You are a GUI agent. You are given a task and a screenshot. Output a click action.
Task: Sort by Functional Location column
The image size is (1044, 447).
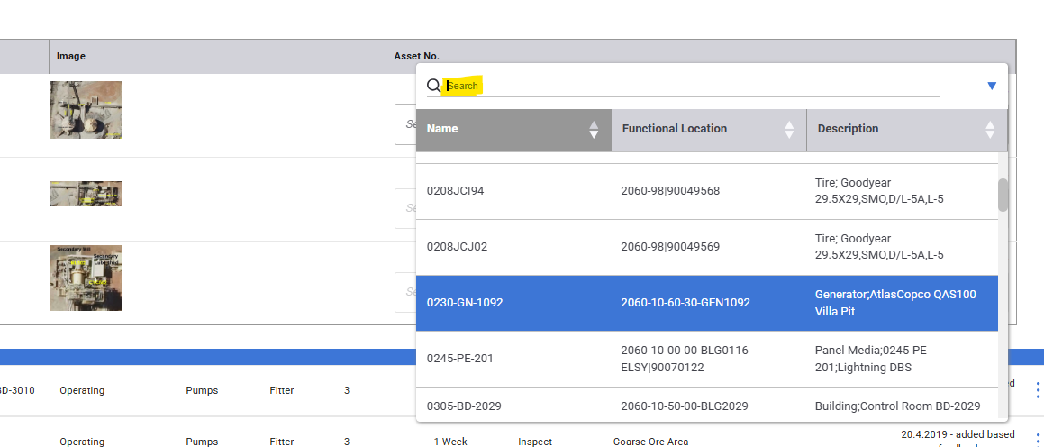click(789, 129)
